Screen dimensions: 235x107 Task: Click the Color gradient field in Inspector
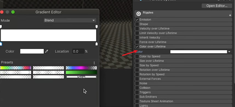tap(199, 52)
